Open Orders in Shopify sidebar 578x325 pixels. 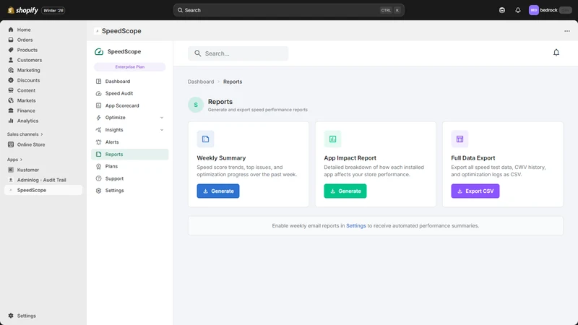tap(43, 40)
